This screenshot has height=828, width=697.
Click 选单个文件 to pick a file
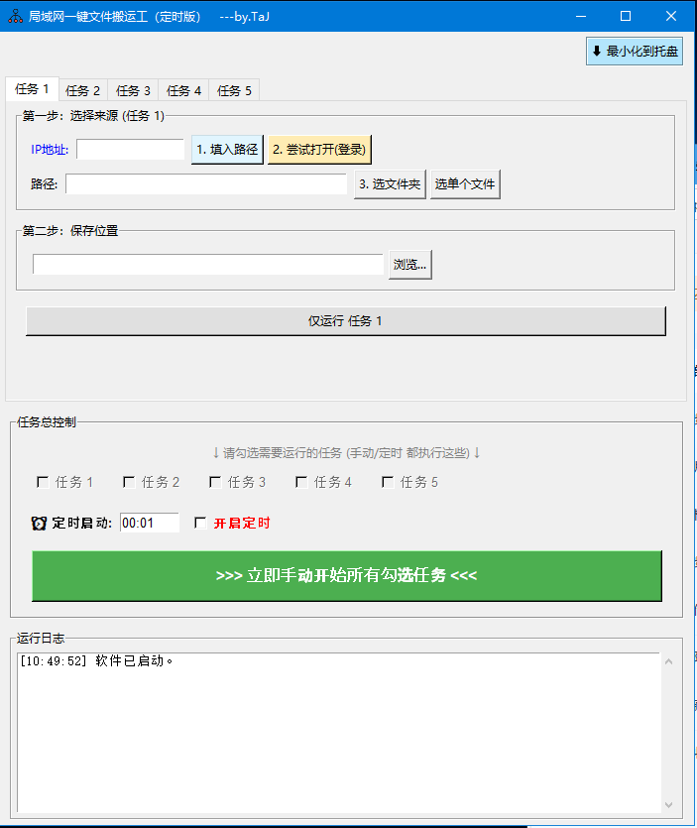465,184
